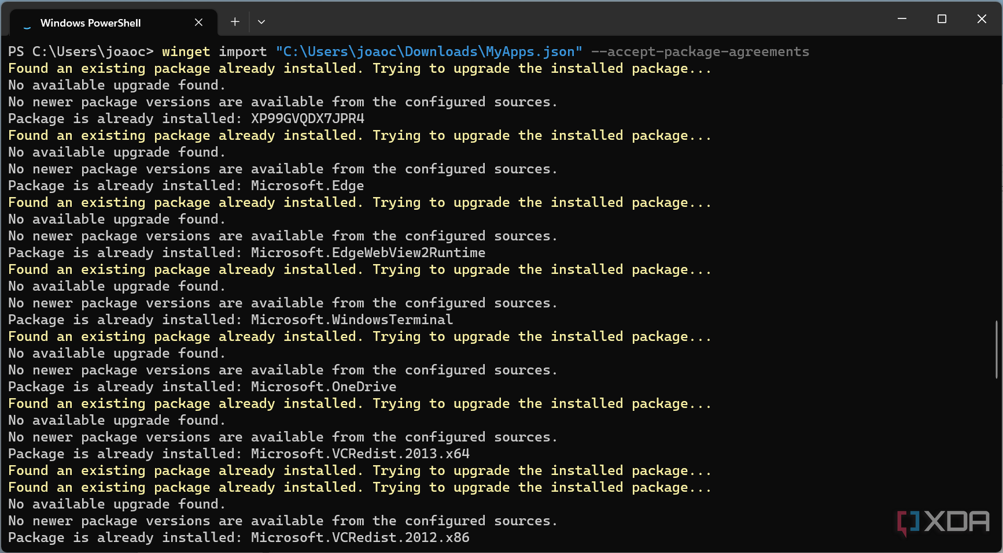Open the new tab profile dropdown
The width and height of the screenshot is (1003, 553).
(x=261, y=22)
